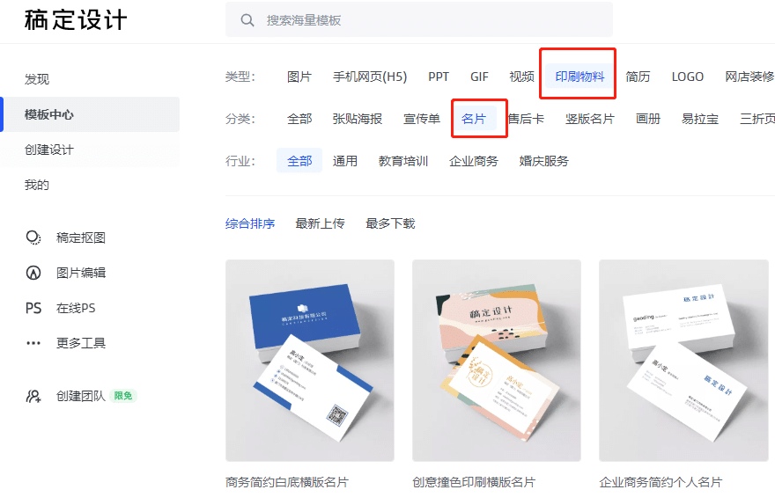Choose the 张贴海报 category
Viewport: 775px width, 497px height.
pos(358,119)
